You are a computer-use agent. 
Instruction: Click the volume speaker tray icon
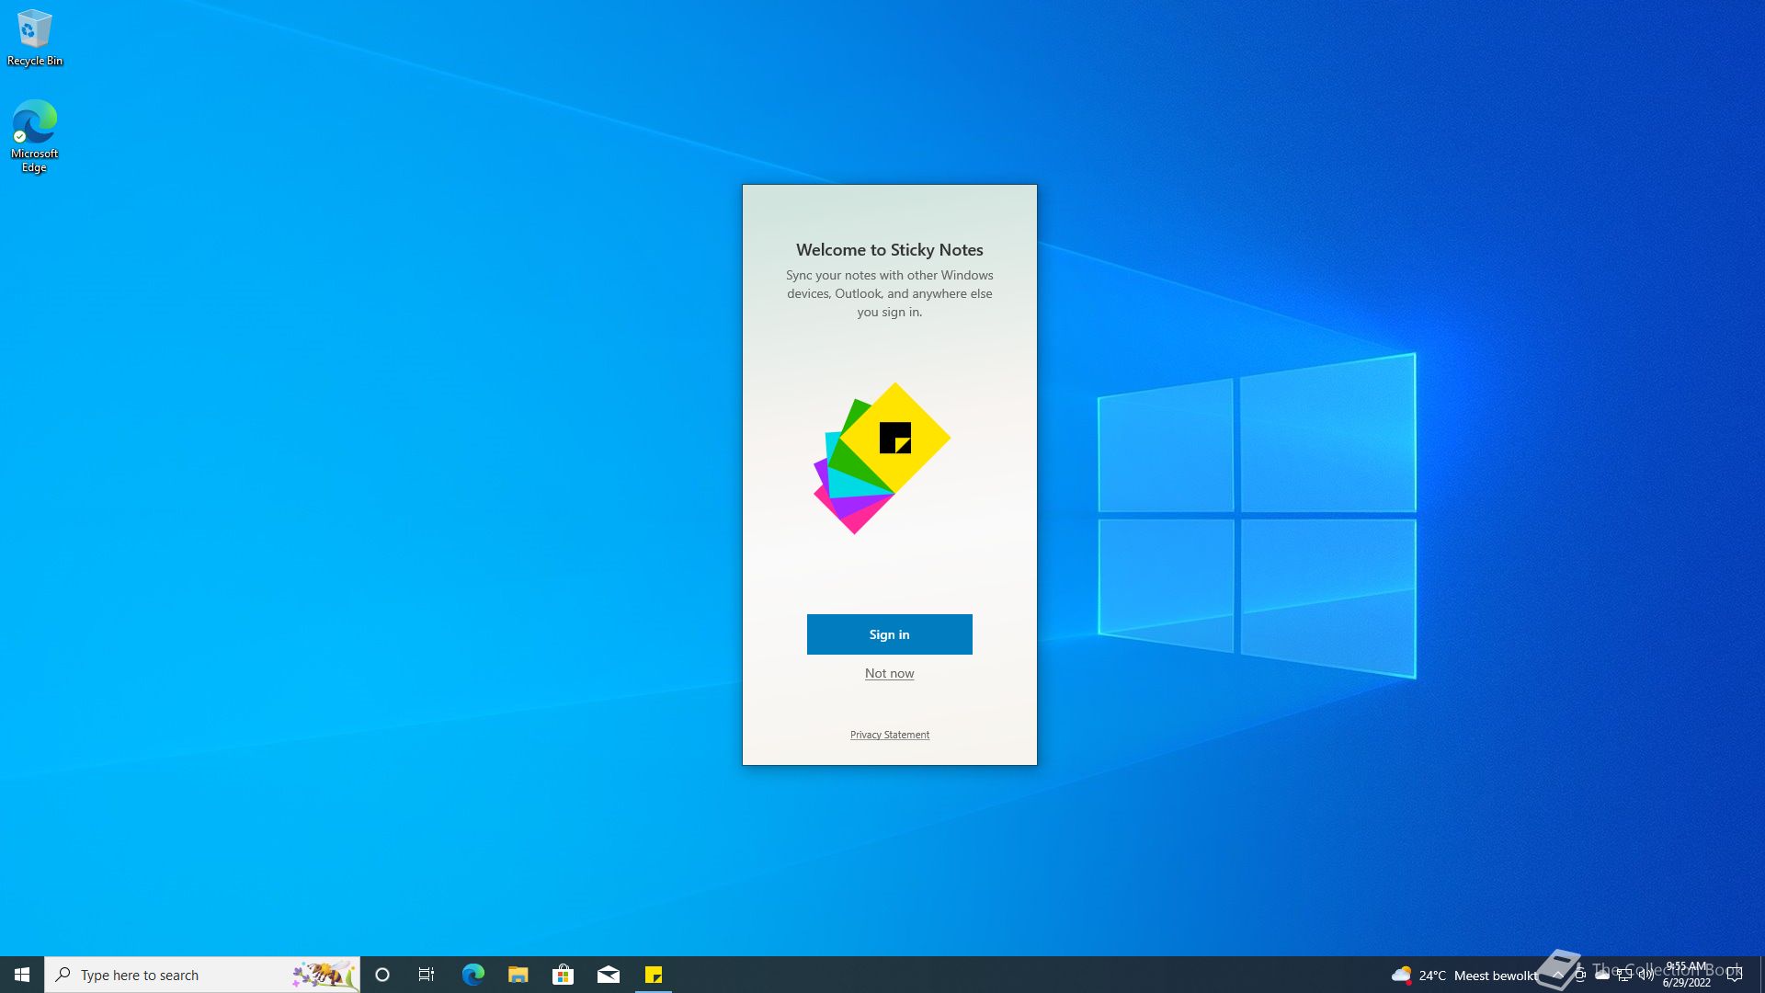1646,975
